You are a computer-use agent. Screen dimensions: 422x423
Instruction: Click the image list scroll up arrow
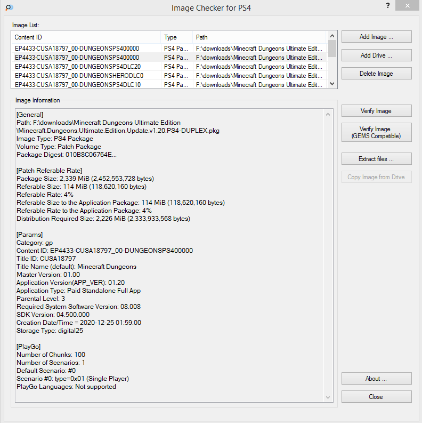(x=332, y=36)
